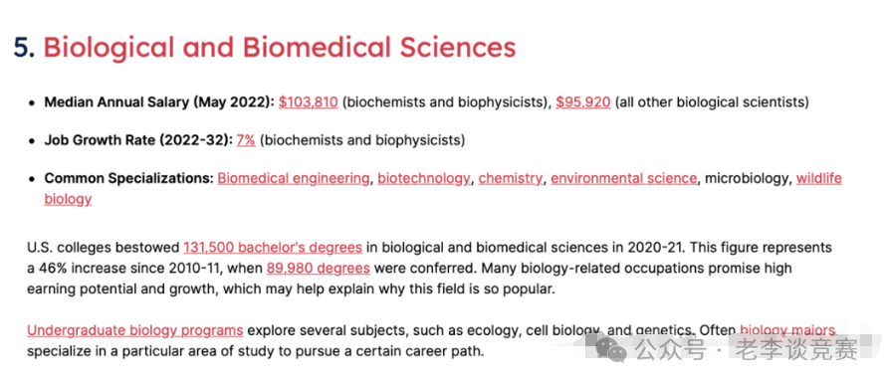Click the Biological and Biomedical Sciences heading
This screenshot has width=886, height=385.
point(280,48)
